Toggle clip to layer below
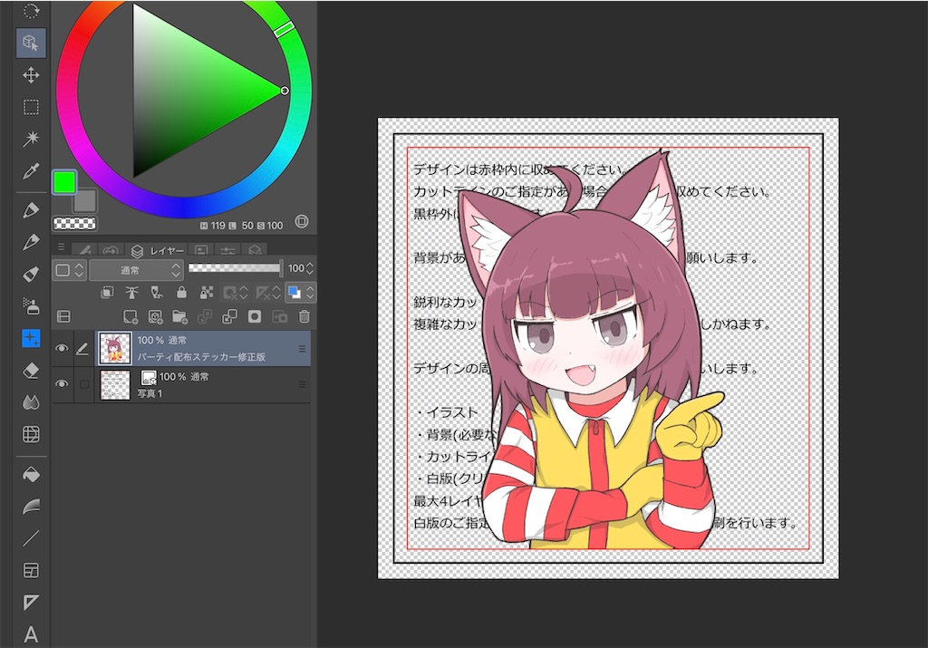 [x=107, y=293]
